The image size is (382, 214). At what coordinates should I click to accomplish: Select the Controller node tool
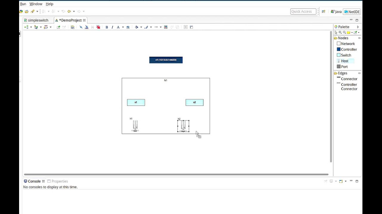347,49
